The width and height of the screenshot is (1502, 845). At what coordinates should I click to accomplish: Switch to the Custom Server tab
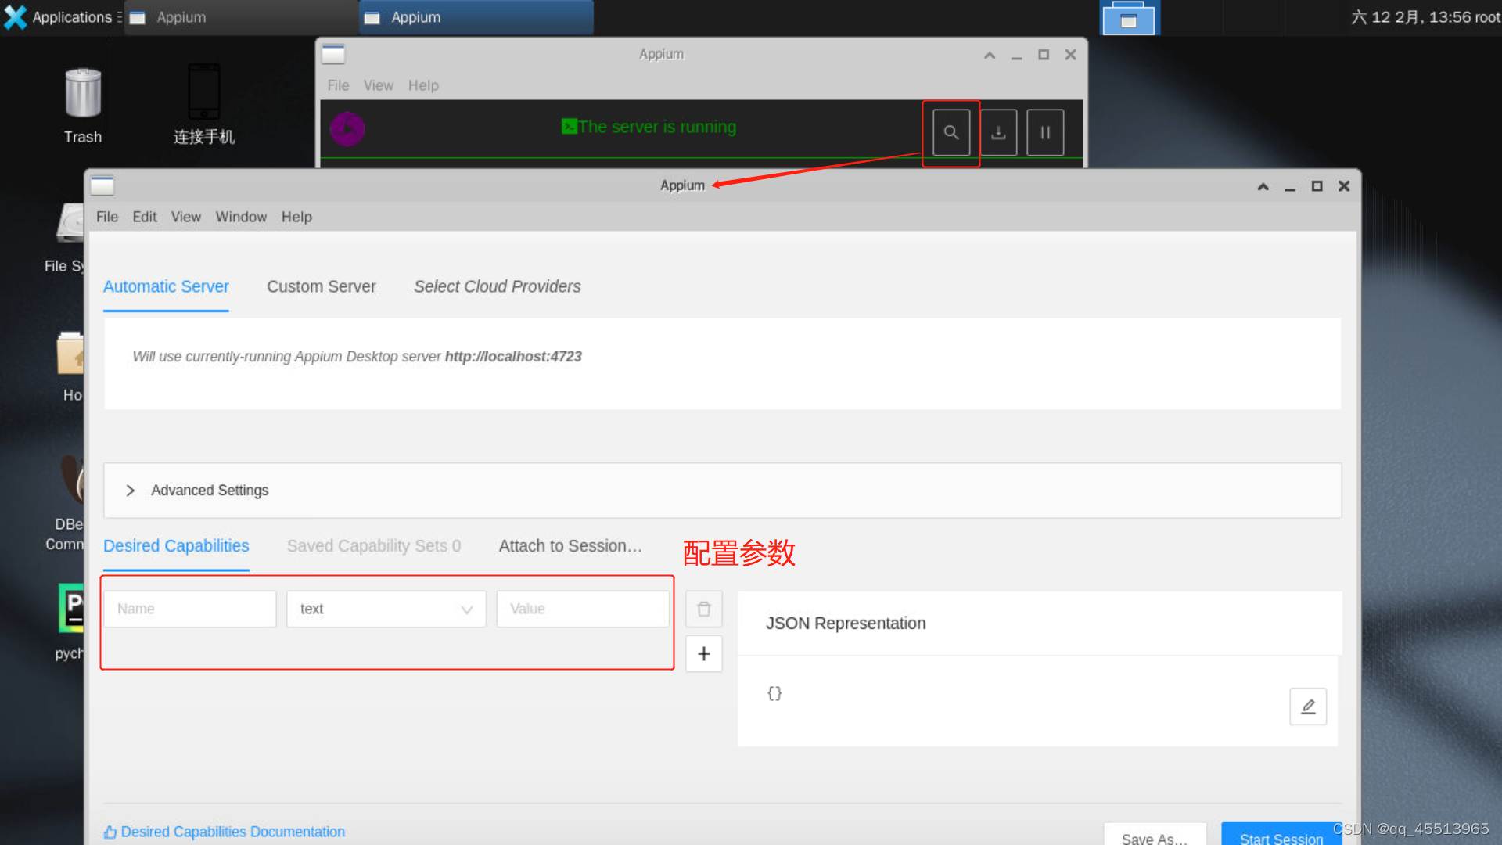[x=321, y=286]
